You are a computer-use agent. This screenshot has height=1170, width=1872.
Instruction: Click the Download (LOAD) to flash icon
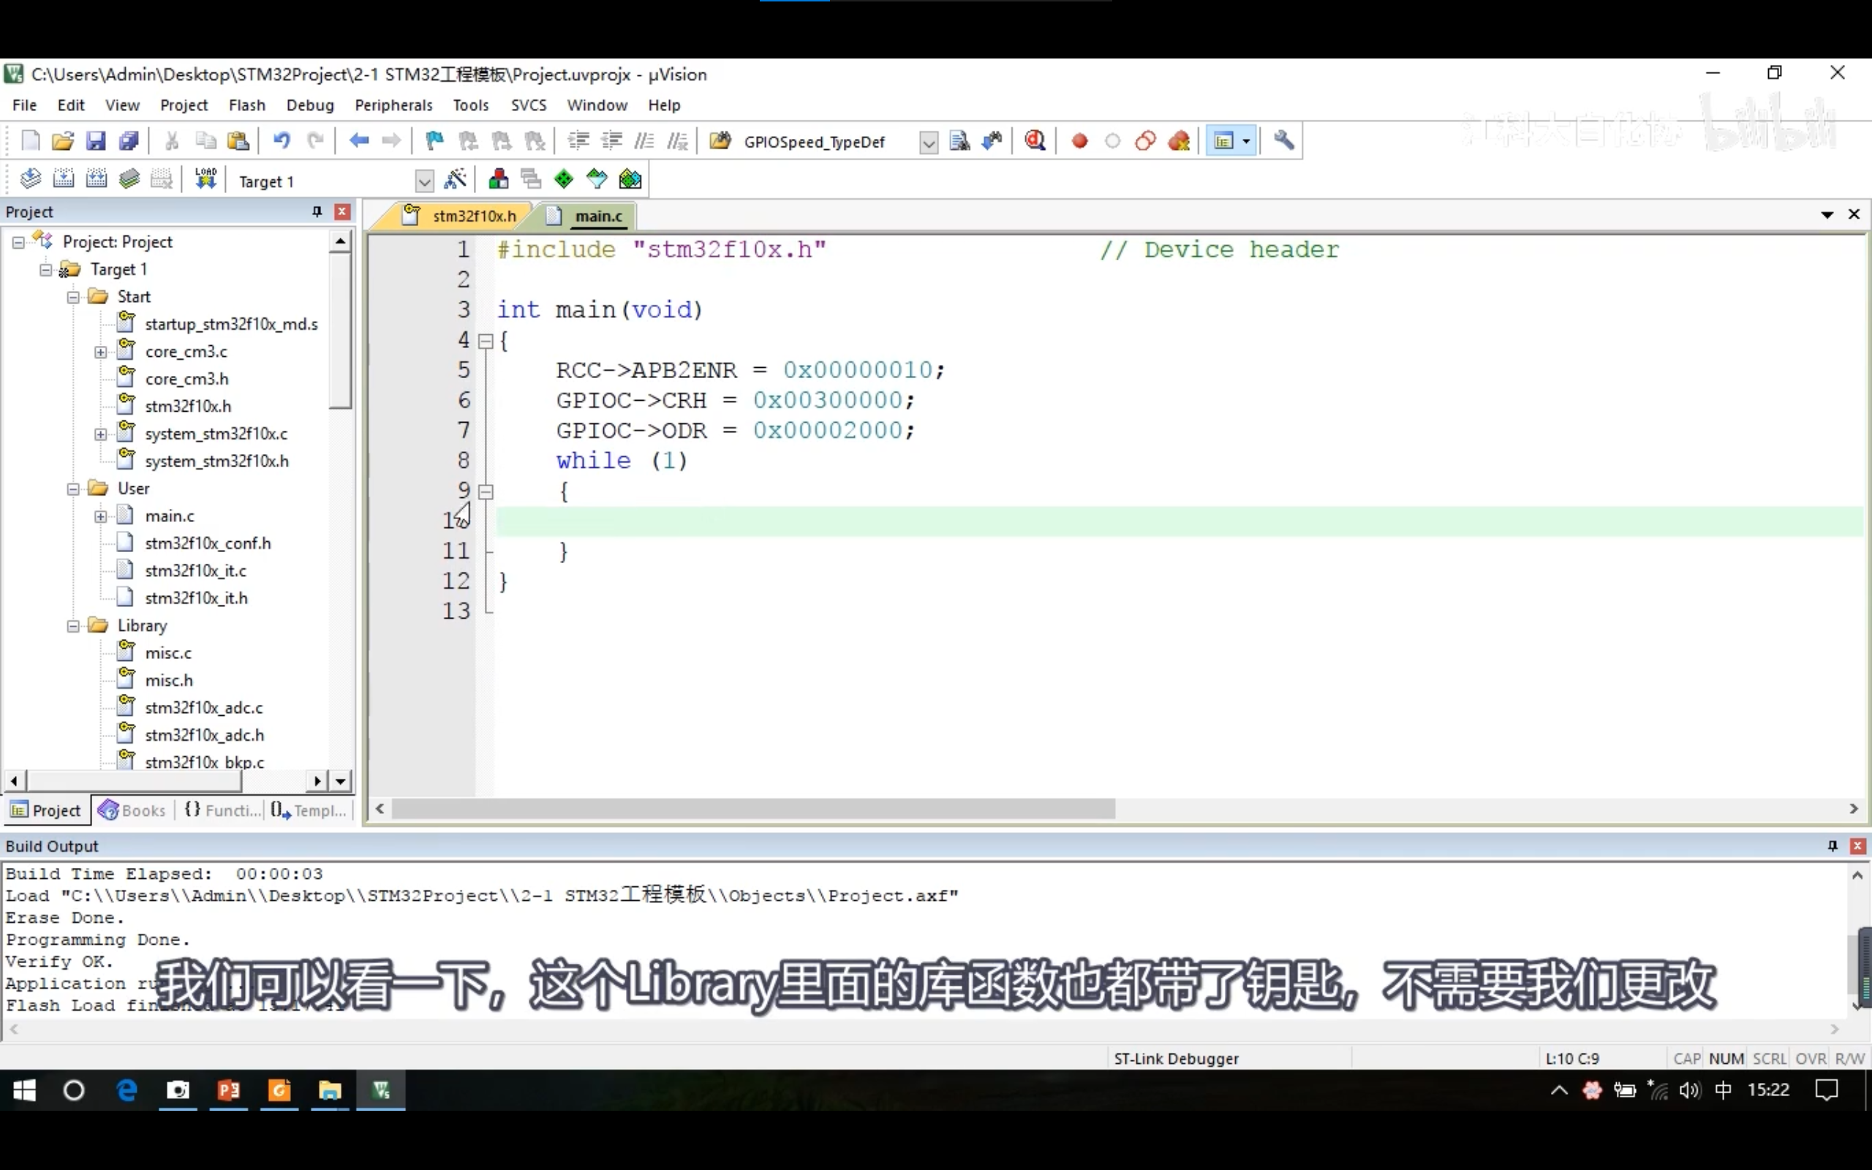(x=205, y=180)
